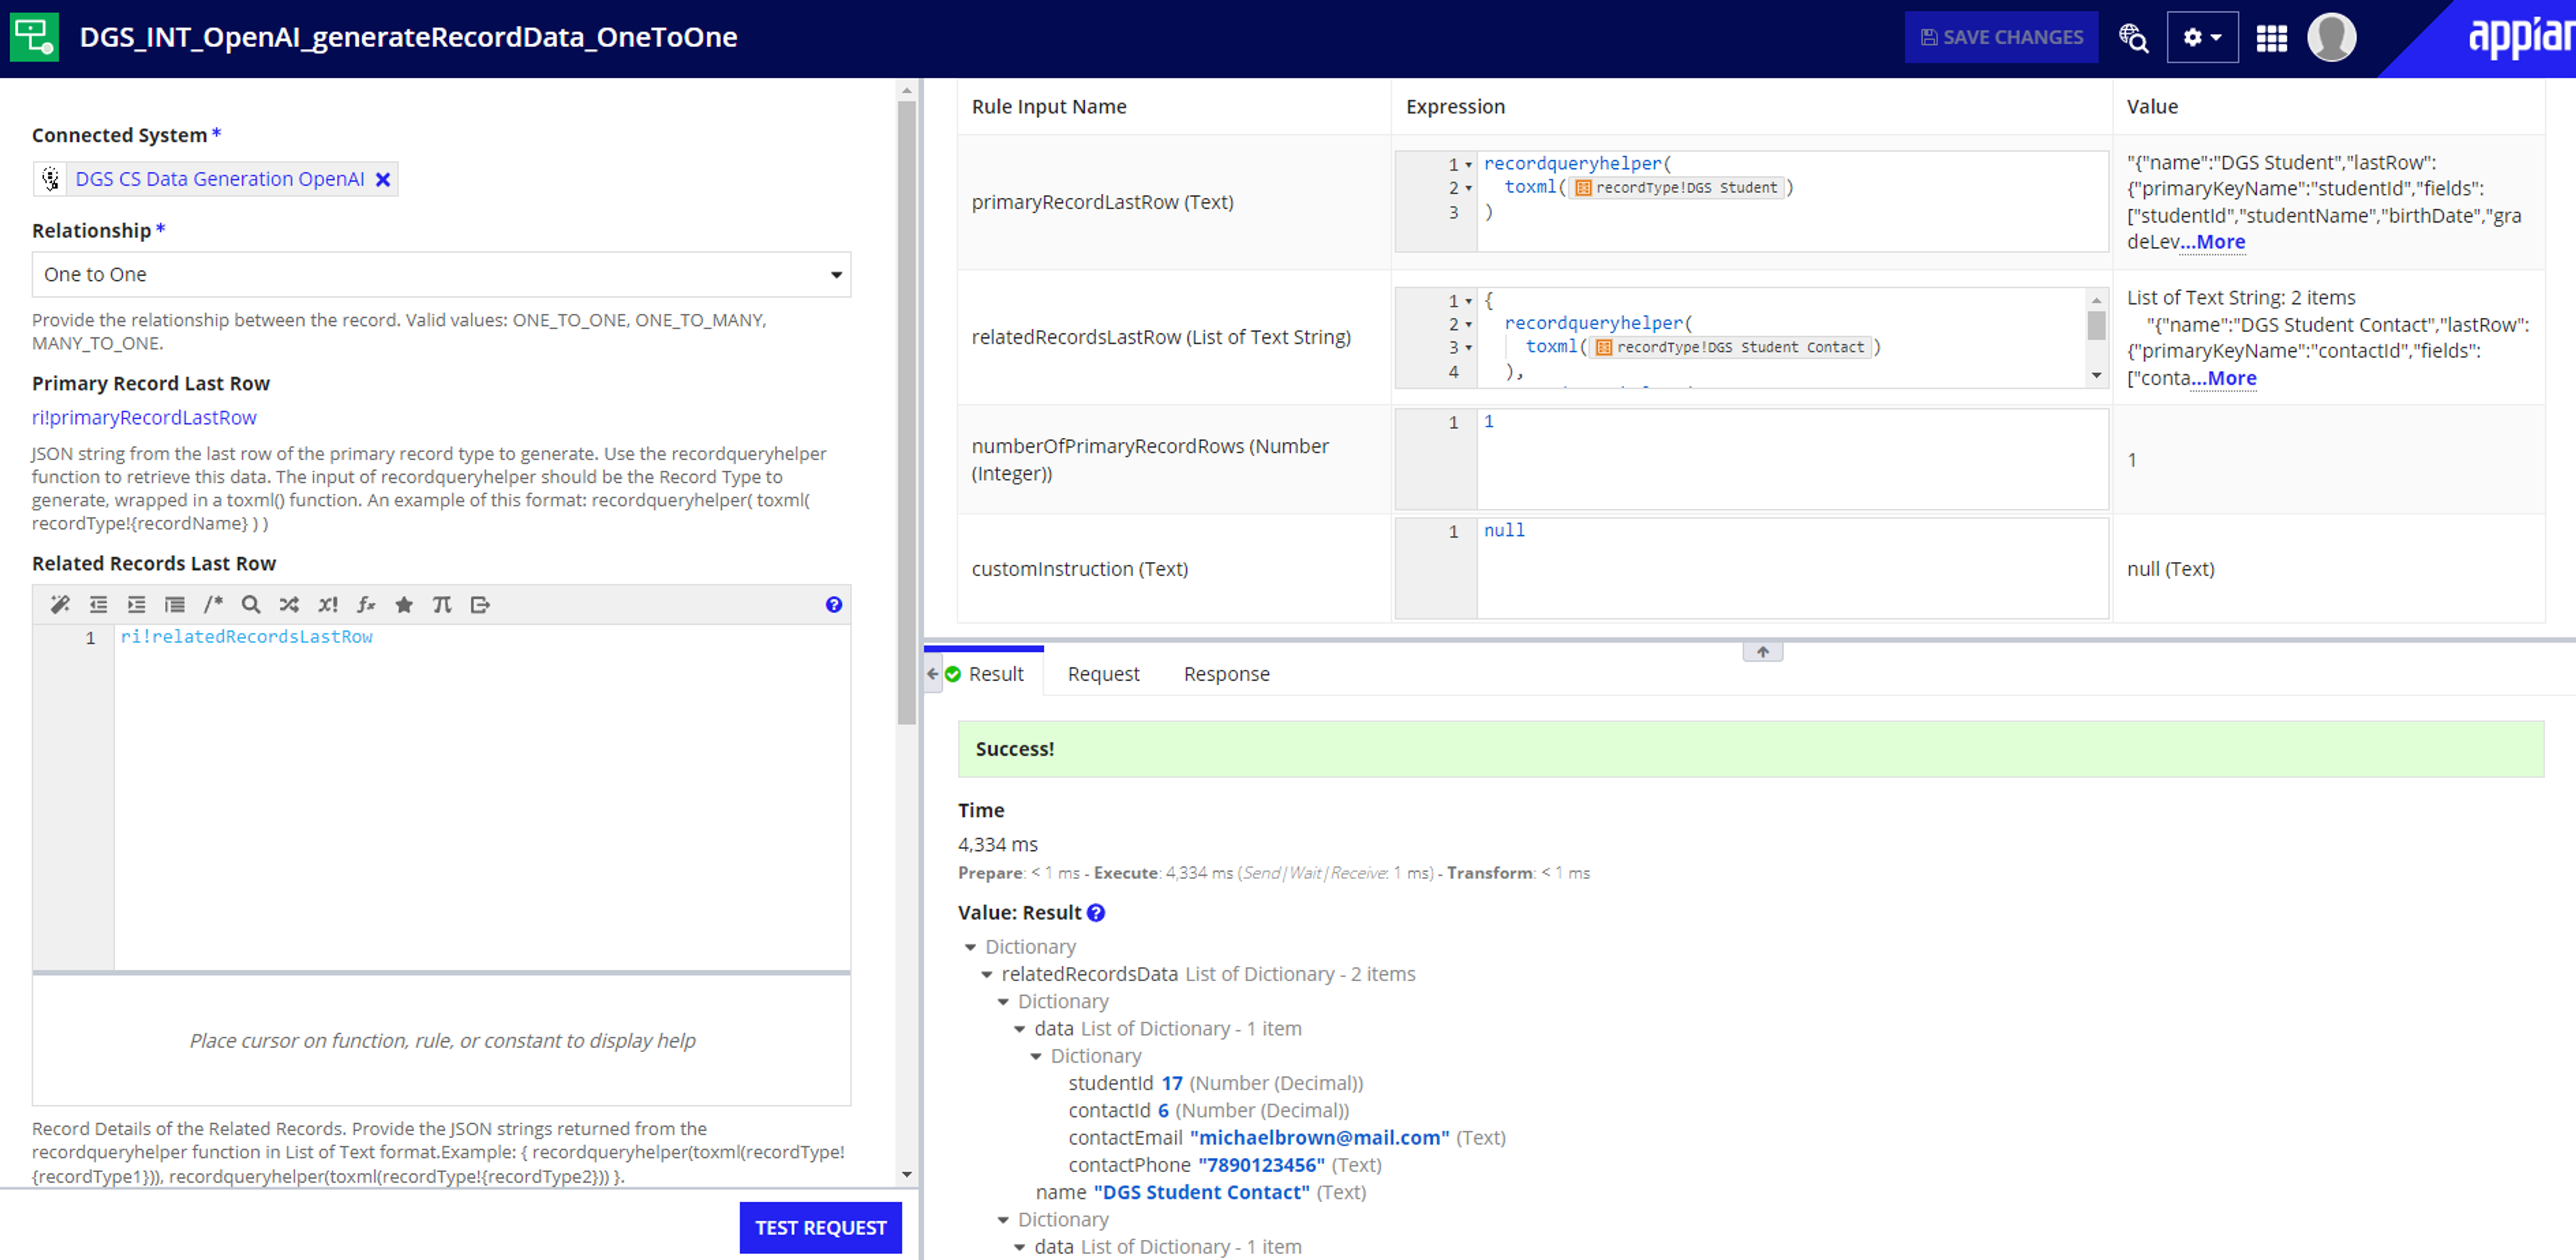The height and width of the screenshot is (1260, 2576).
Task: Collapse the toxml fold arrow in primaryRecordLastRow
Action: [1468, 188]
